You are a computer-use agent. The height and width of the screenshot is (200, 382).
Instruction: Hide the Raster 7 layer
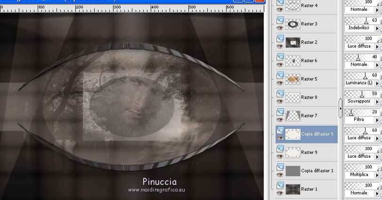click(x=280, y=120)
